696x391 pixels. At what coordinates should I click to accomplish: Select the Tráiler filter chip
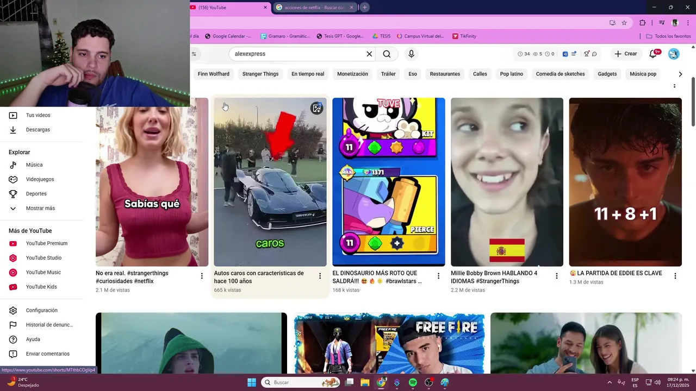388,74
